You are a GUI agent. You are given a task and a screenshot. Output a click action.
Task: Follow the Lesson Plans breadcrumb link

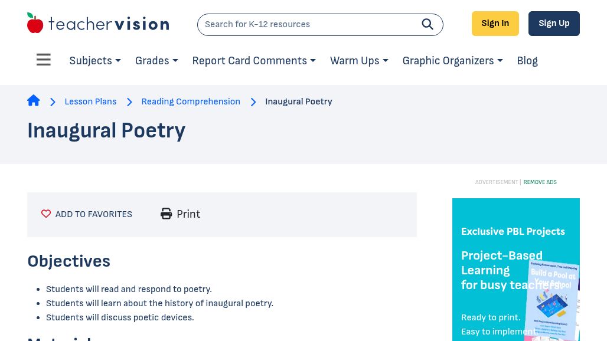[90, 101]
